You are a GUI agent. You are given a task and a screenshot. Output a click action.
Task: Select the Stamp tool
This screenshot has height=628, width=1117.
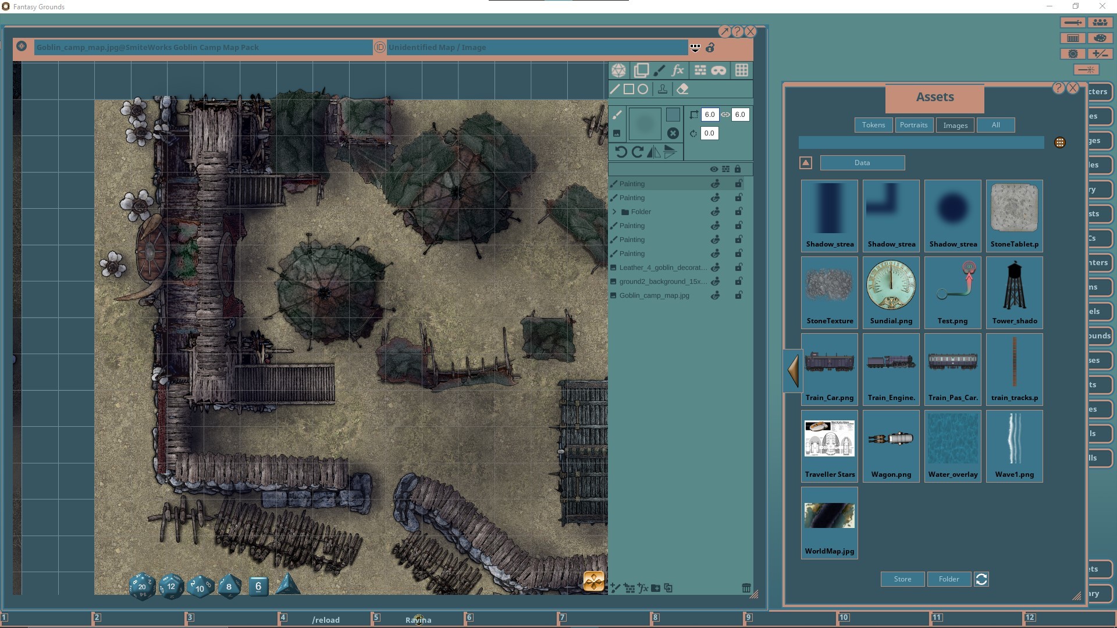coord(663,89)
